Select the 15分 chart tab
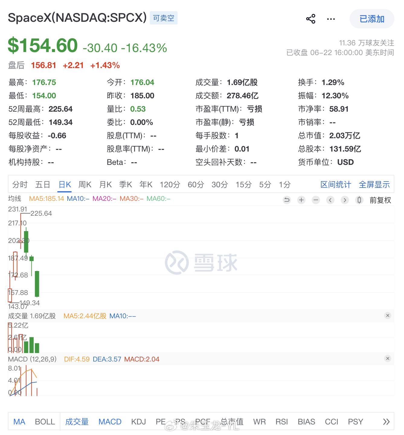The image size is (404, 435). [244, 185]
